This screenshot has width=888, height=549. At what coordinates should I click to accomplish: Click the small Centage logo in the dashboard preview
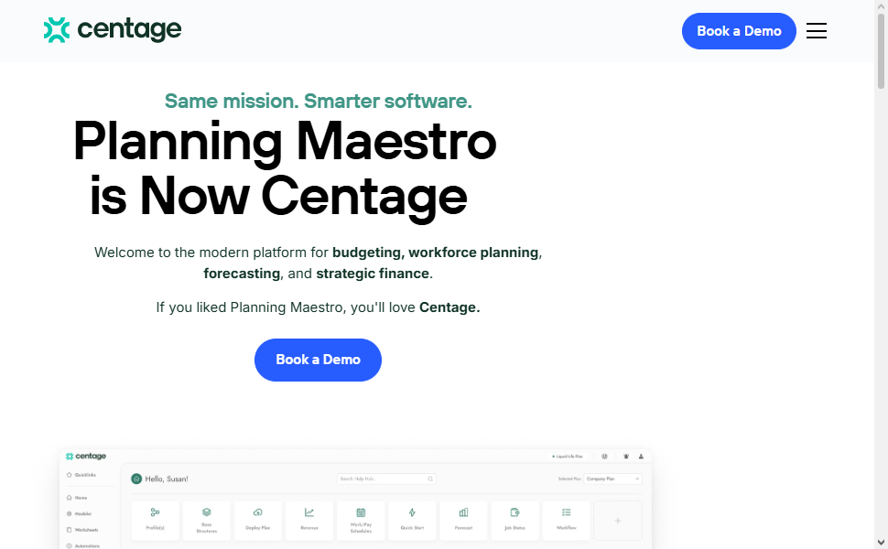click(86, 457)
